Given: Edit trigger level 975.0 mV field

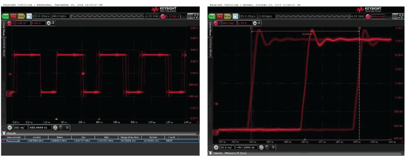Looking at the screenshot, I should (378, 16).
